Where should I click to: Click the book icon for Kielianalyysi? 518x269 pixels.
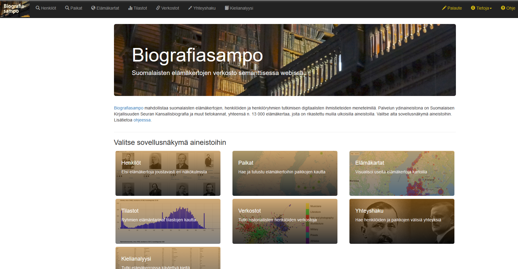pos(227,8)
